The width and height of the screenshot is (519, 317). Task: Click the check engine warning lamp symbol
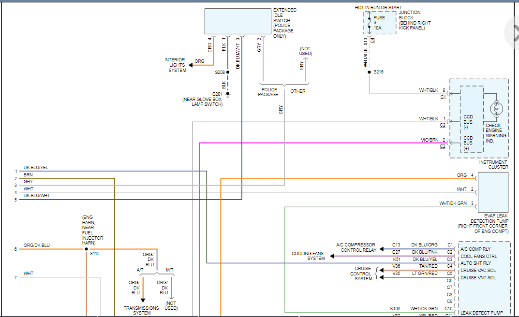point(495,109)
